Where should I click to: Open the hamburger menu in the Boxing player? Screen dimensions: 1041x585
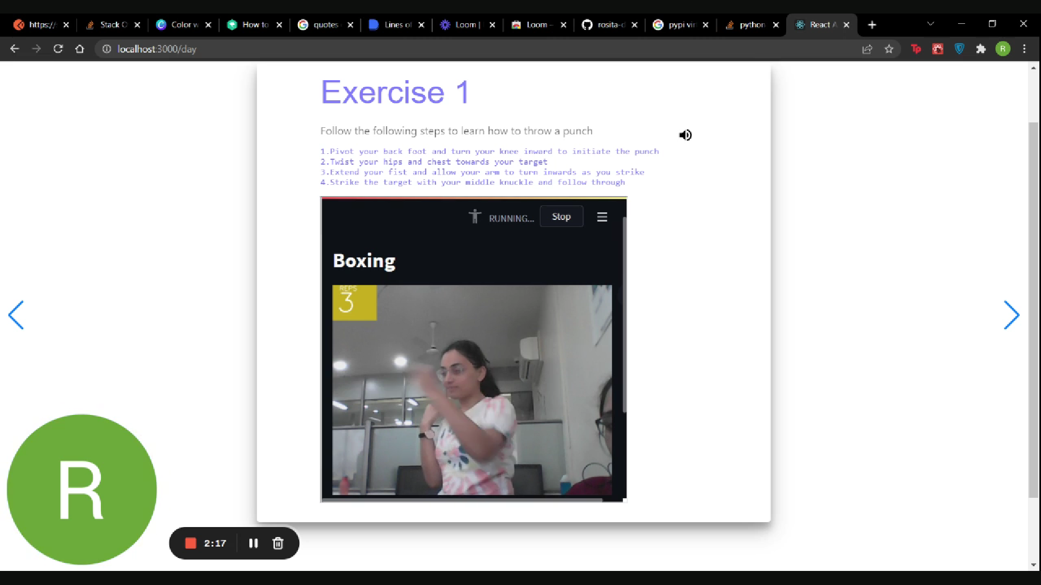[602, 216]
